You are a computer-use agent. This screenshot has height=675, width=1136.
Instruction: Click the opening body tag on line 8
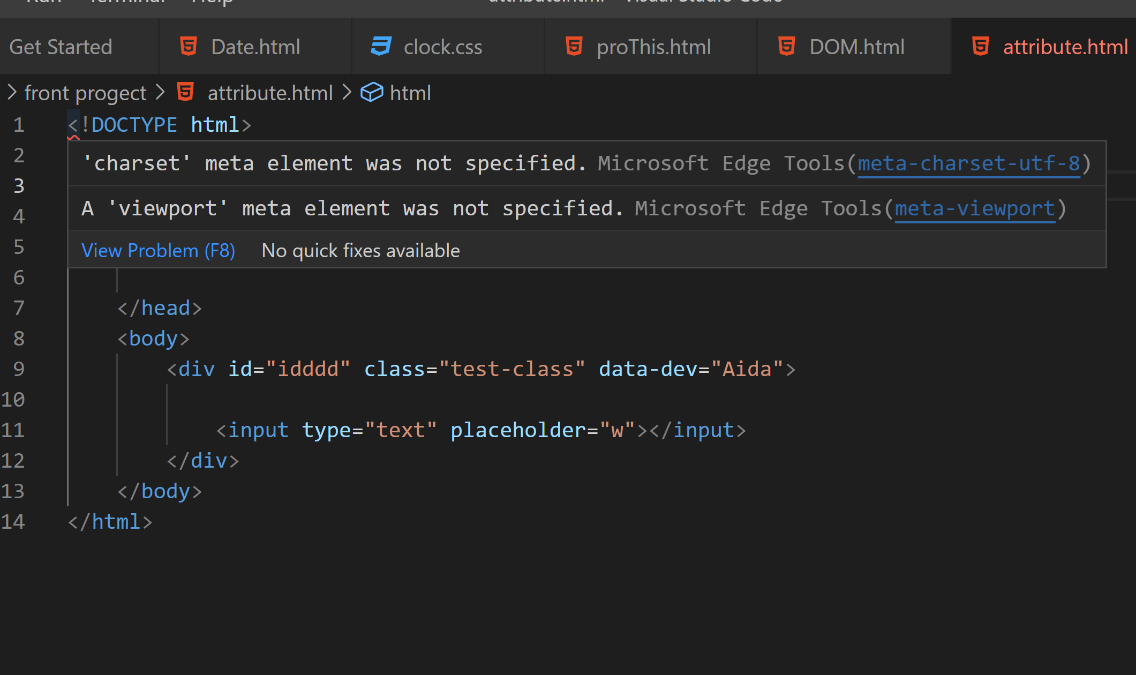[x=154, y=339]
